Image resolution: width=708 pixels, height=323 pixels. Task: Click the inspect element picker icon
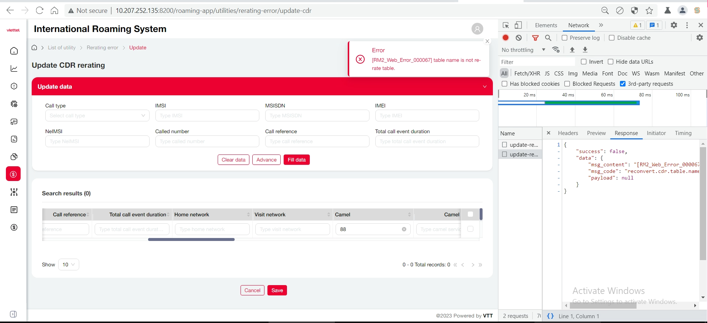click(x=506, y=25)
